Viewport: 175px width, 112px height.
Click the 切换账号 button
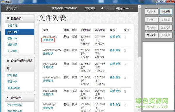tap(166, 12)
